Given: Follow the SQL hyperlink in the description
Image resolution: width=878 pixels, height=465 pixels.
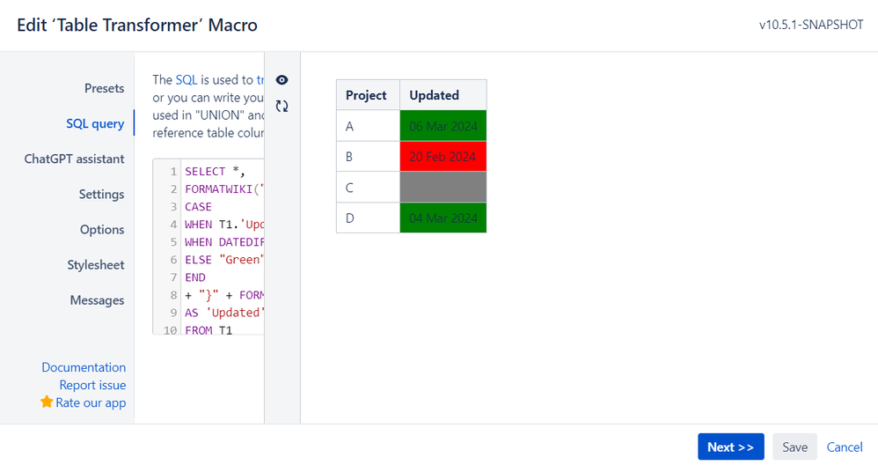Looking at the screenshot, I should [187, 79].
